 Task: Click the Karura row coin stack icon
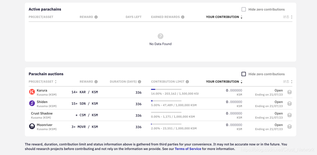[x=289, y=92]
